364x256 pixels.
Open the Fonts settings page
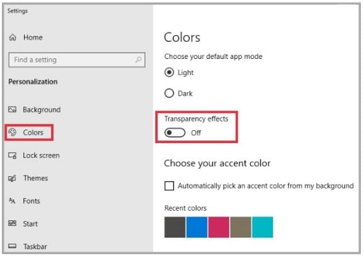click(x=31, y=201)
